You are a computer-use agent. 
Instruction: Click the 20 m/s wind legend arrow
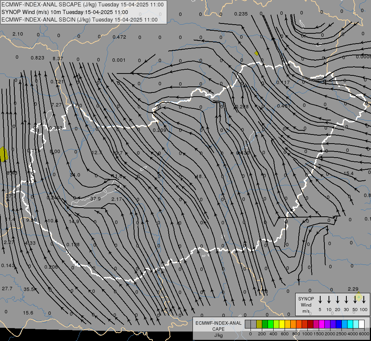(338, 300)
